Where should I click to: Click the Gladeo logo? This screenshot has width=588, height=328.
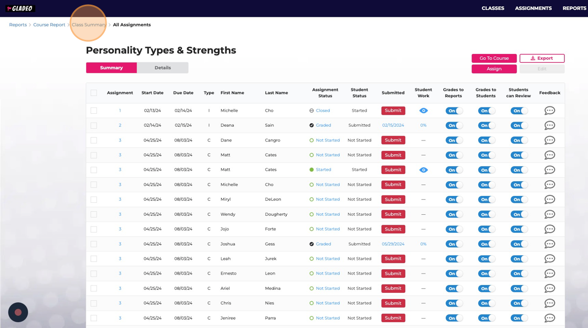click(x=20, y=8)
